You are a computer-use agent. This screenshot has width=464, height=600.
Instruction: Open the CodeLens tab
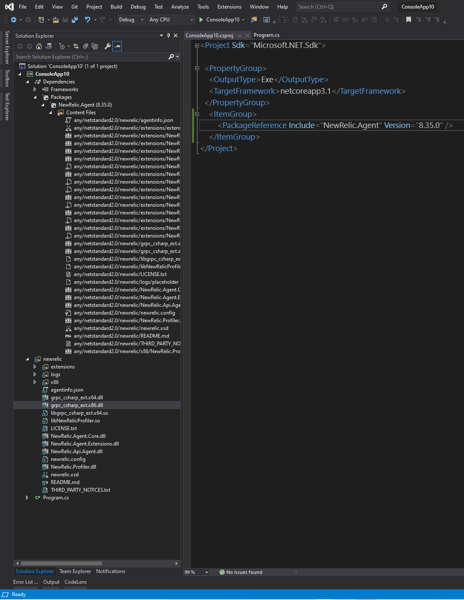coord(76,582)
